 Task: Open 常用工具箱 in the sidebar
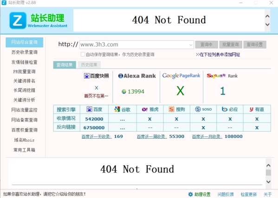[x=25, y=150]
